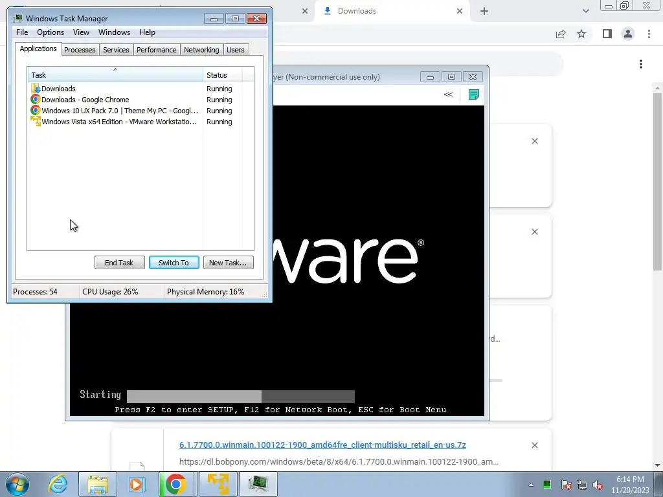Show hidden system tray icons
Viewport: 663px width, 497px height.
point(531,485)
